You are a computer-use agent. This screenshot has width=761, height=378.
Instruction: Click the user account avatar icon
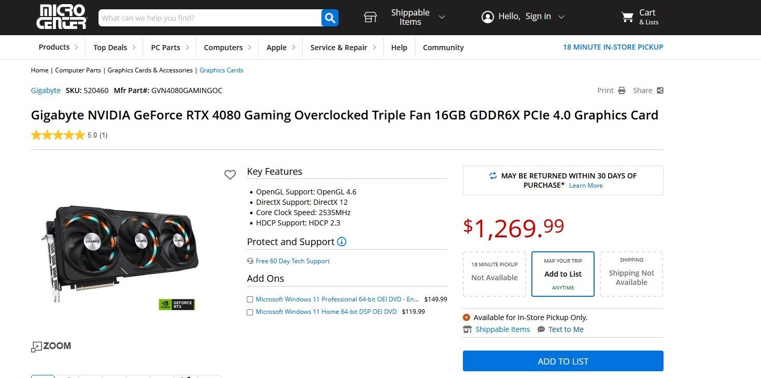(x=487, y=17)
